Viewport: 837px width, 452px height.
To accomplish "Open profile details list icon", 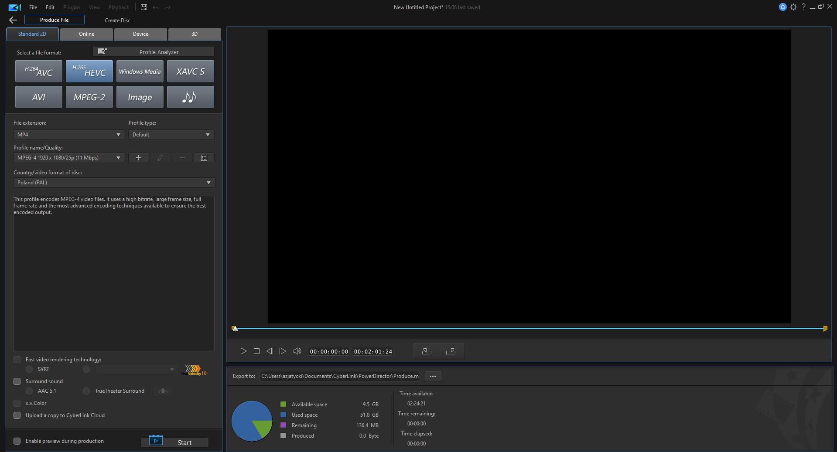I will 204,158.
